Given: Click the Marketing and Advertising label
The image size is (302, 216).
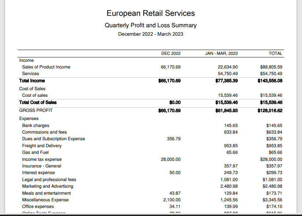Looking at the screenshot, I should click(x=48, y=186).
